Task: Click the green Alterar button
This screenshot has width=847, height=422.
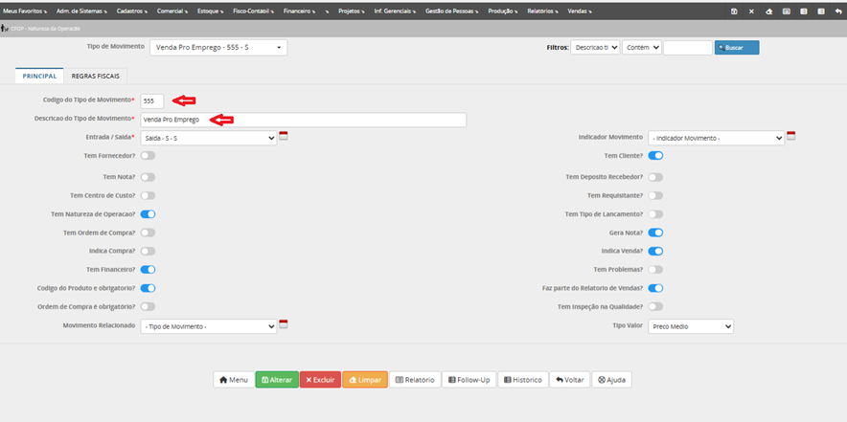Action: [277, 380]
